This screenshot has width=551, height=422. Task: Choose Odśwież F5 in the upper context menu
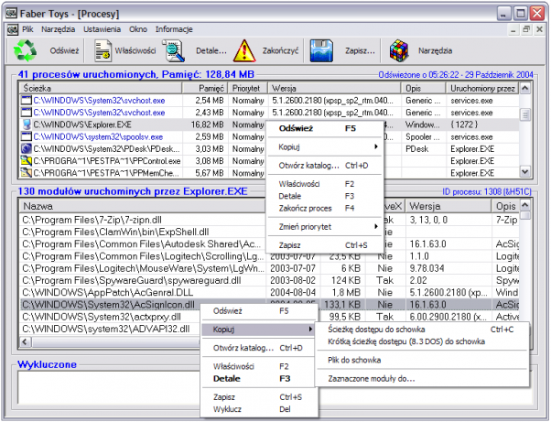(324, 128)
